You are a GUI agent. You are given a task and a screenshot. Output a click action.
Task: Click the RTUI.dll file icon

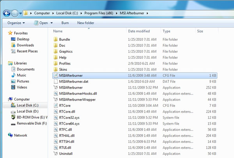tap(56, 148)
